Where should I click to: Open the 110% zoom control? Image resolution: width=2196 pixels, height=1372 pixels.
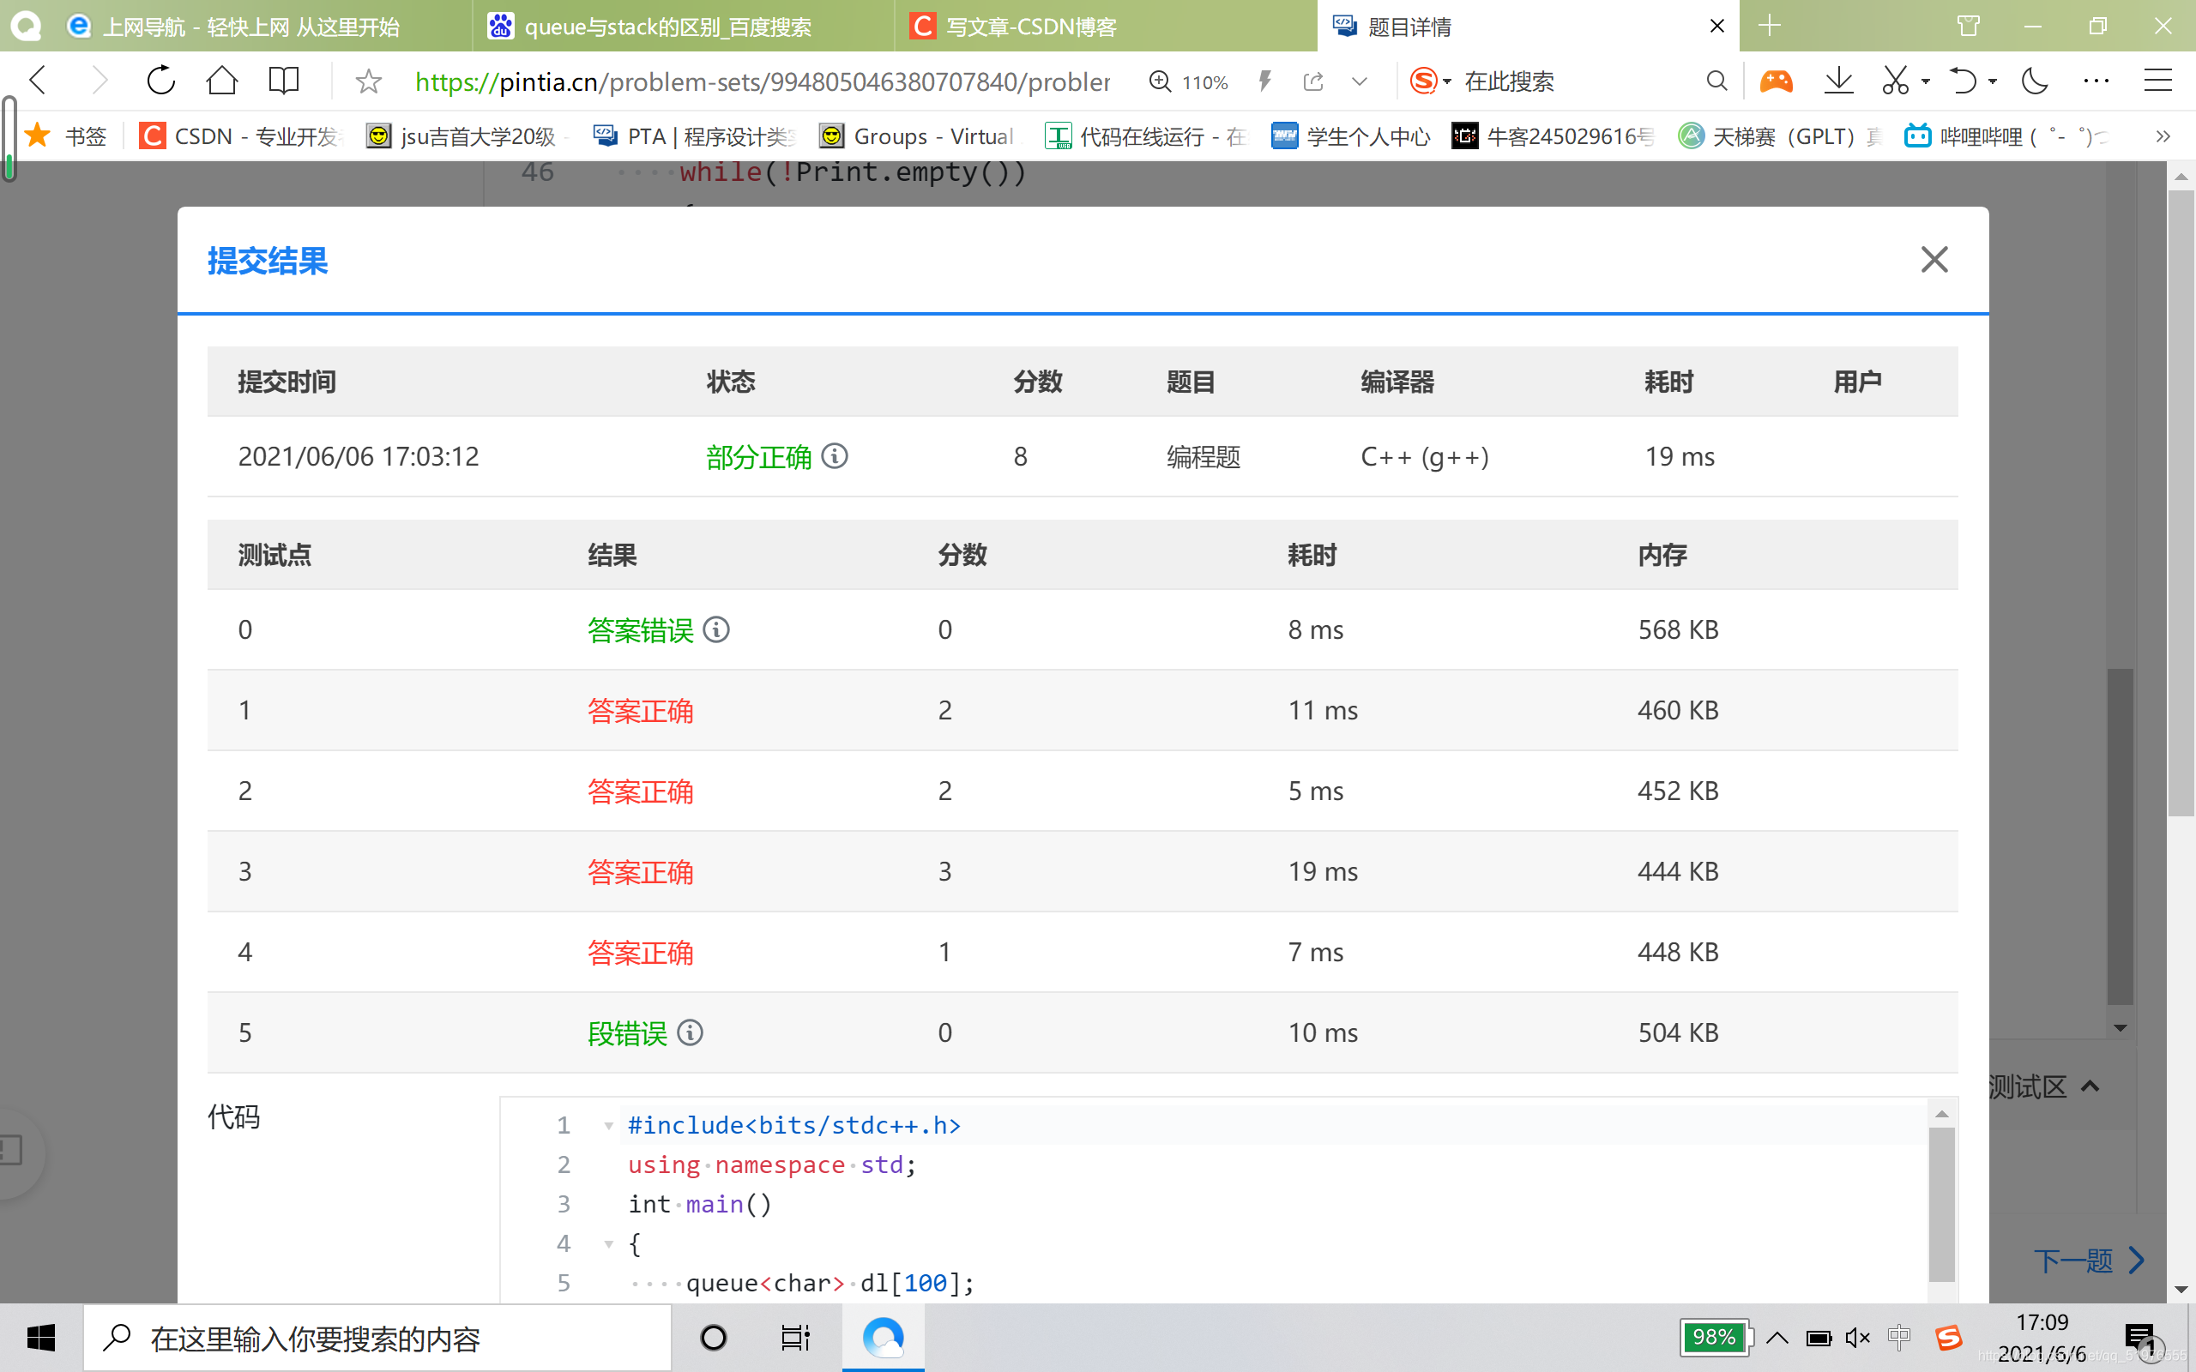[x=1189, y=81]
